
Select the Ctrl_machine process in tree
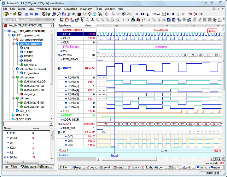pos(32,73)
